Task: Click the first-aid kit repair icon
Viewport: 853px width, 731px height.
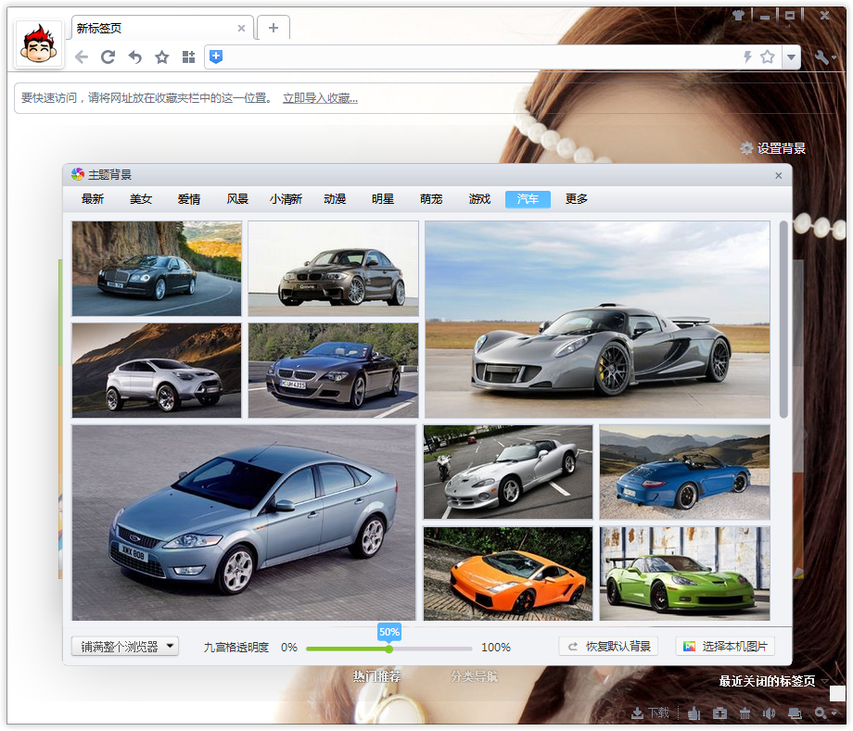Action: point(719,712)
